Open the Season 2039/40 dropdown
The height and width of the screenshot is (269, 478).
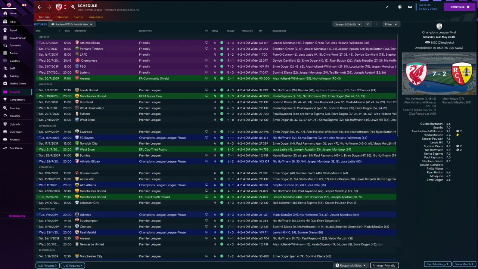tap(348, 24)
